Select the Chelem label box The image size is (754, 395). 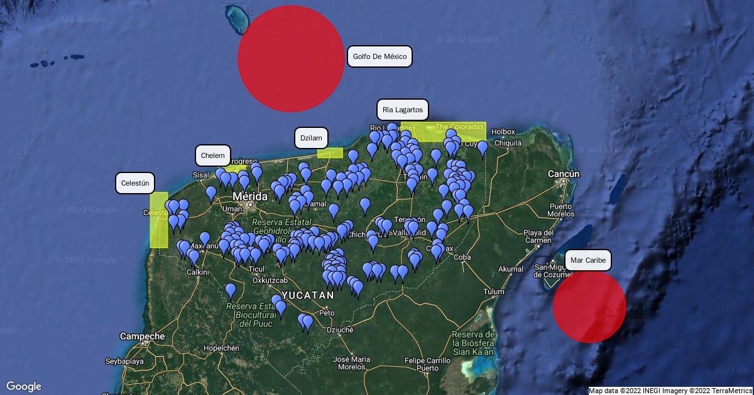212,155
